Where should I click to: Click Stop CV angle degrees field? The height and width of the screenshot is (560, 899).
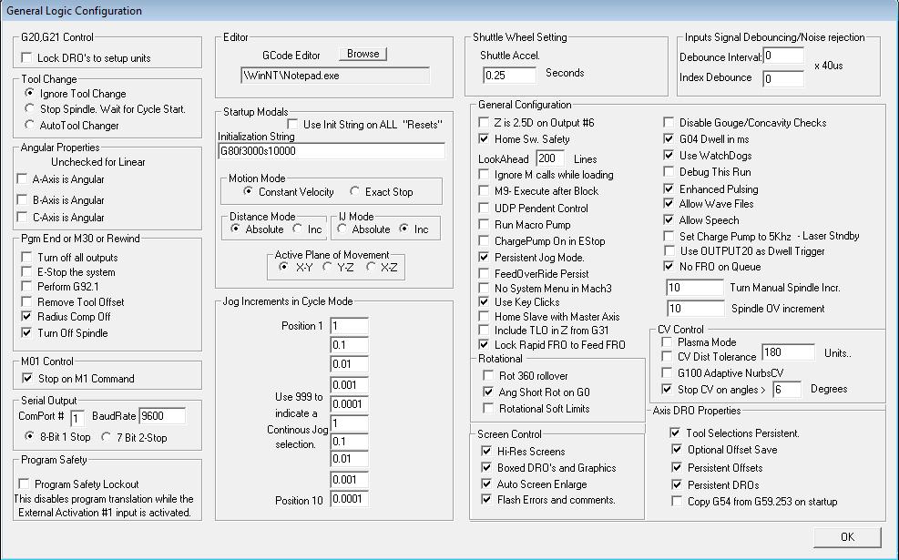787,389
